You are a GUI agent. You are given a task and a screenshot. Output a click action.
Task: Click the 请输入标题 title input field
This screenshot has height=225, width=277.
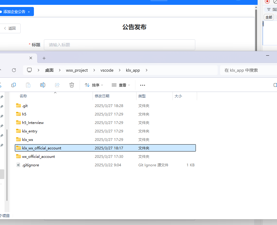coord(119,45)
